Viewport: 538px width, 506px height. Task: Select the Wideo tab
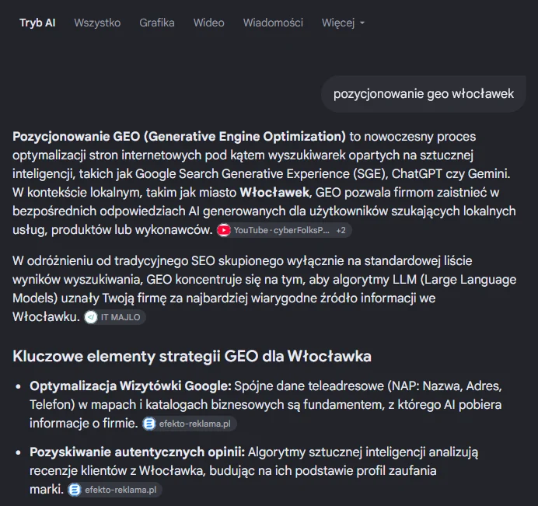coord(208,23)
